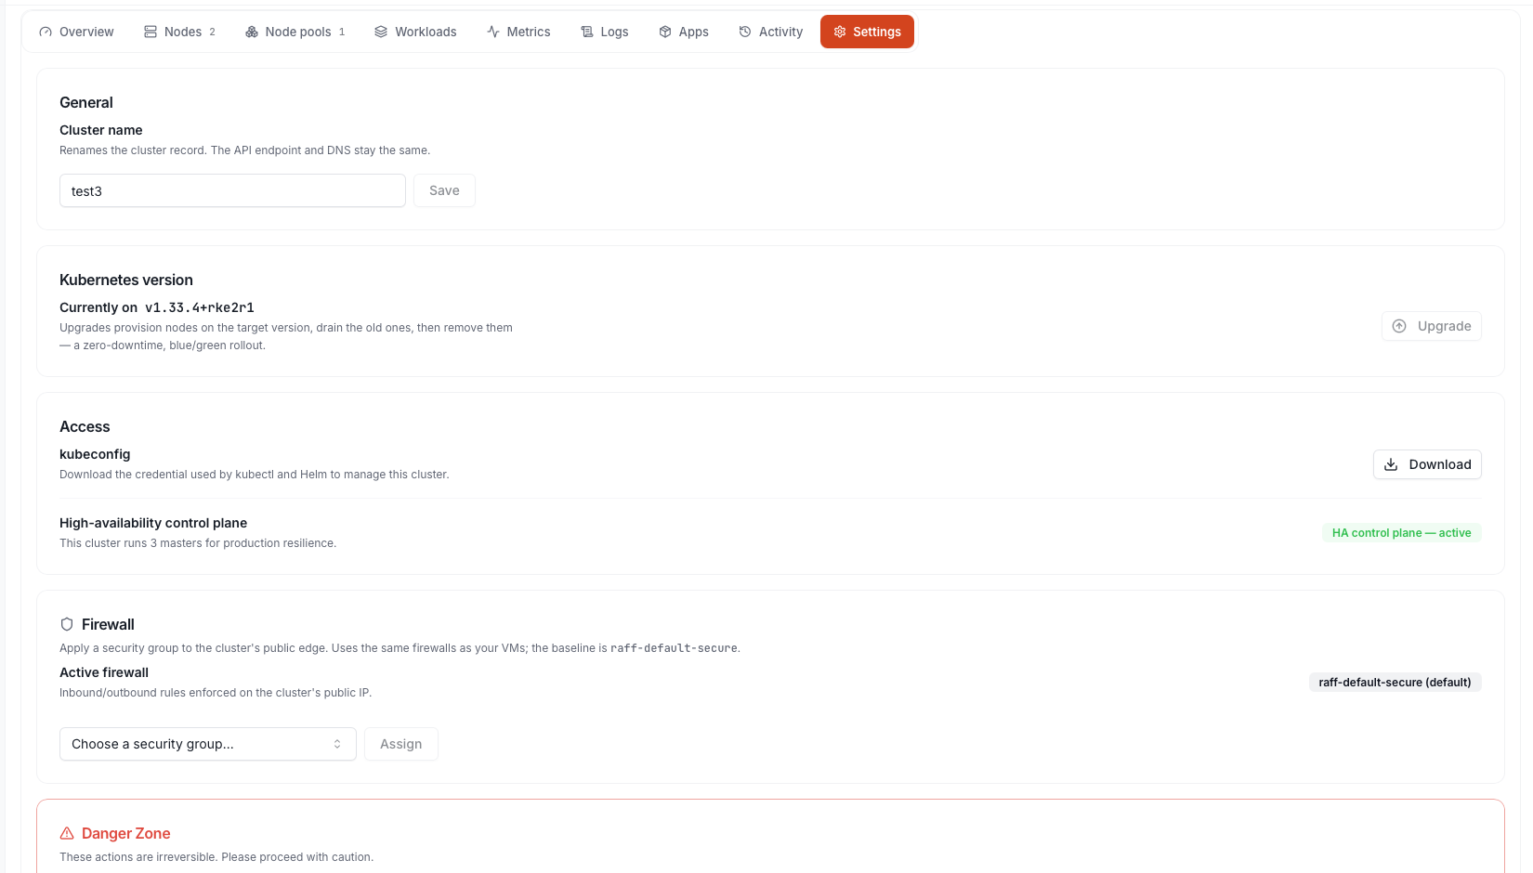This screenshot has height=873, width=1533.
Task: Open the security group dropdown
Action: coord(208,744)
